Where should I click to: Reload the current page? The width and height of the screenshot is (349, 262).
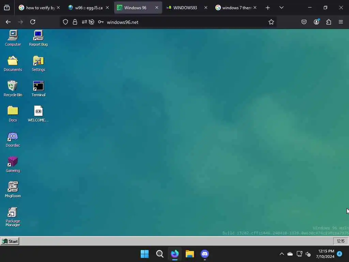click(x=33, y=22)
